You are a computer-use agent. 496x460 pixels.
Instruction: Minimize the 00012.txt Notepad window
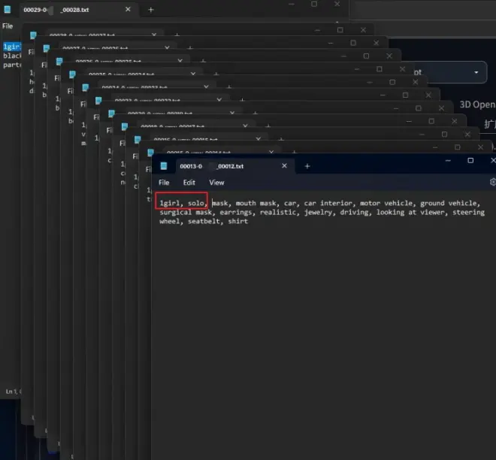click(x=448, y=161)
